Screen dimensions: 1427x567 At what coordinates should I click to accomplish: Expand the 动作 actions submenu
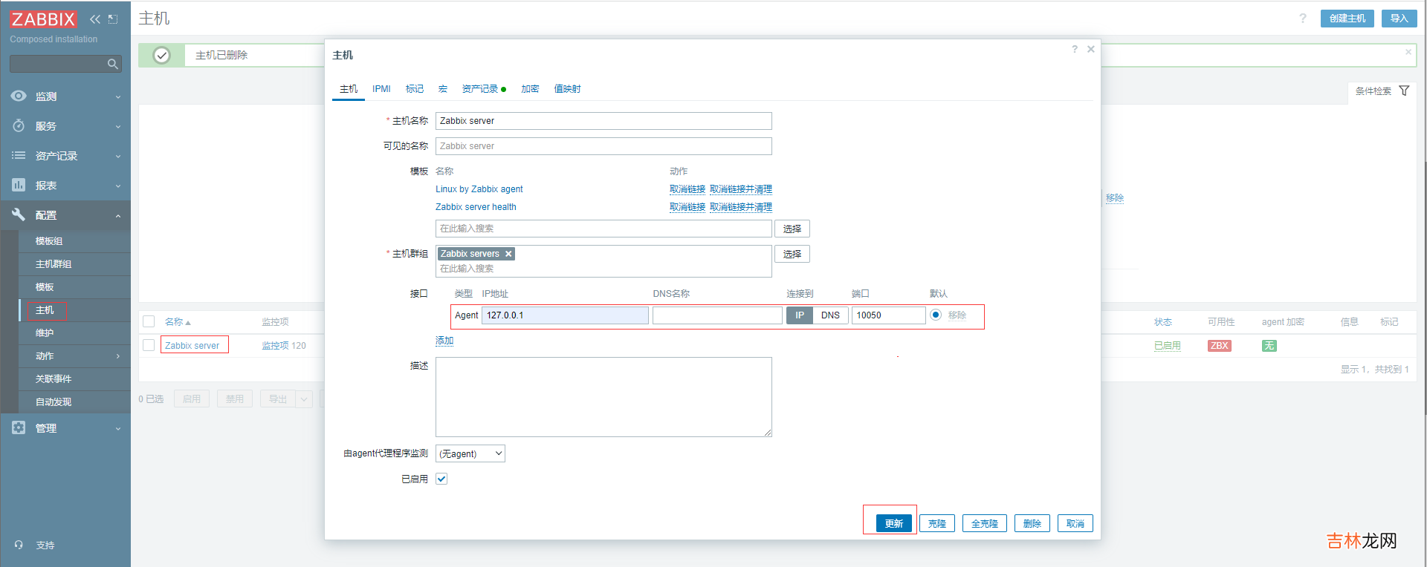[74, 356]
